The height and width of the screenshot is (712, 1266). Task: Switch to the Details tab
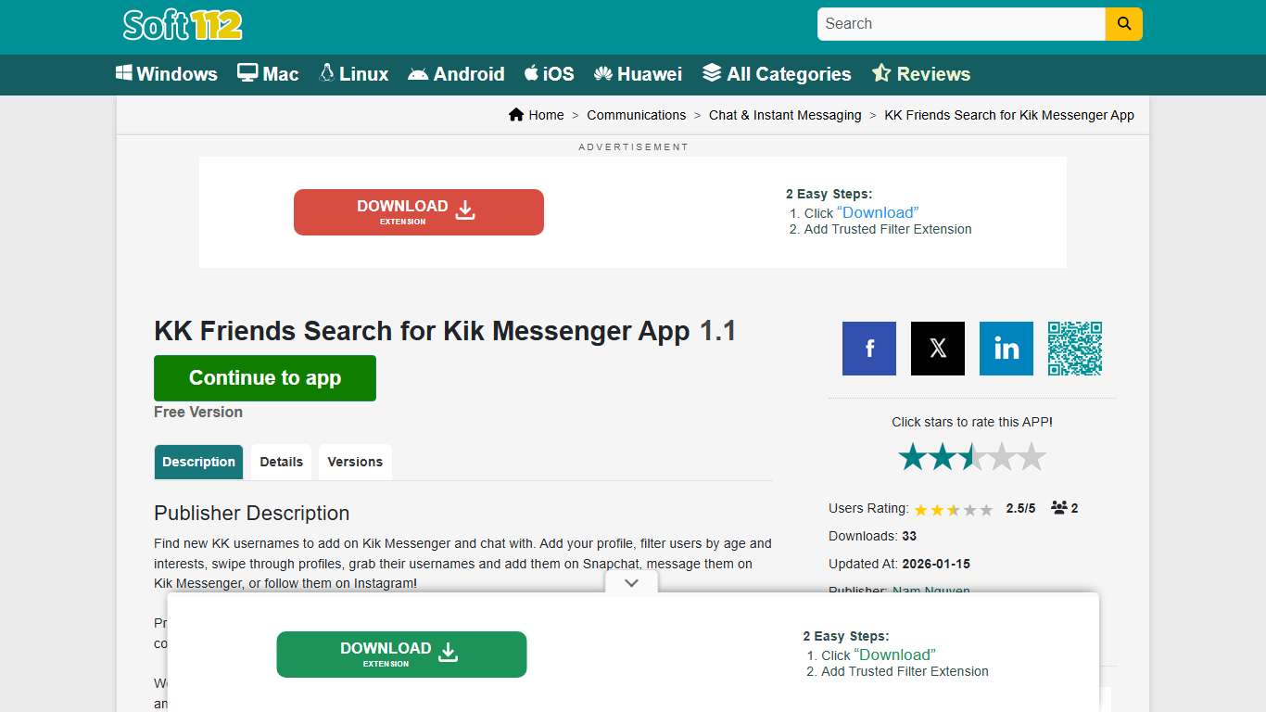(x=281, y=461)
